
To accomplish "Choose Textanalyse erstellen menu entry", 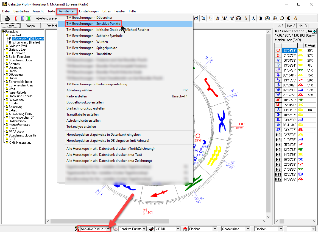I will tap(125, 127).
